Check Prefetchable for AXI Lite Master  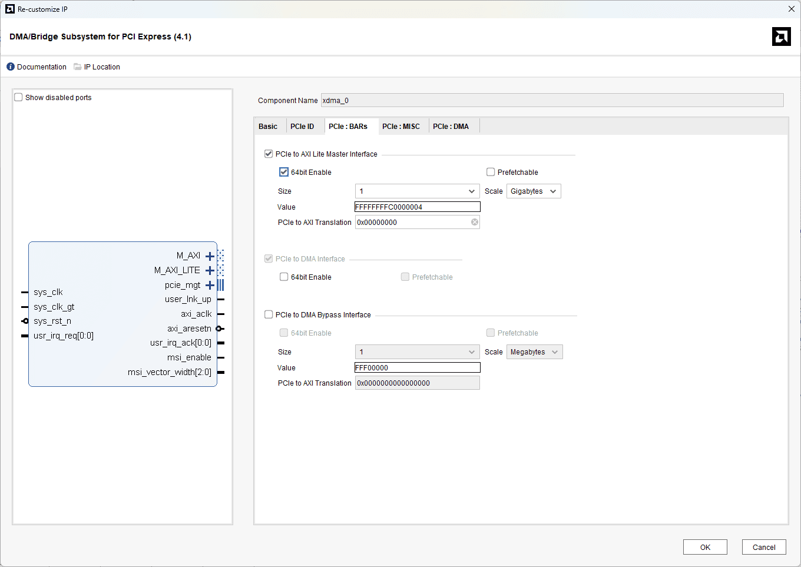click(x=491, y=173)
